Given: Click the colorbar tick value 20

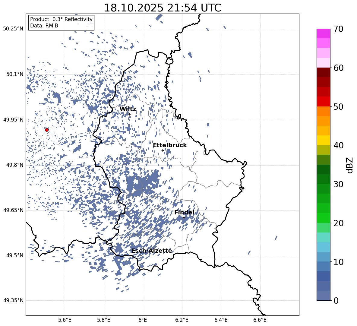Looking at the screenshot, I should pyautogui.click(x=339, y=223).
